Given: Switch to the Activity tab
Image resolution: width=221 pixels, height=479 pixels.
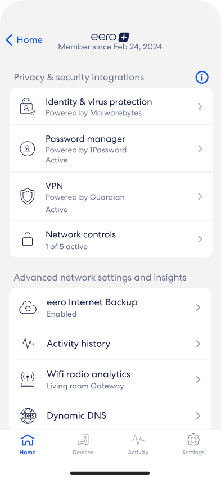Looking at the screenshot, I should pos(138,445).
